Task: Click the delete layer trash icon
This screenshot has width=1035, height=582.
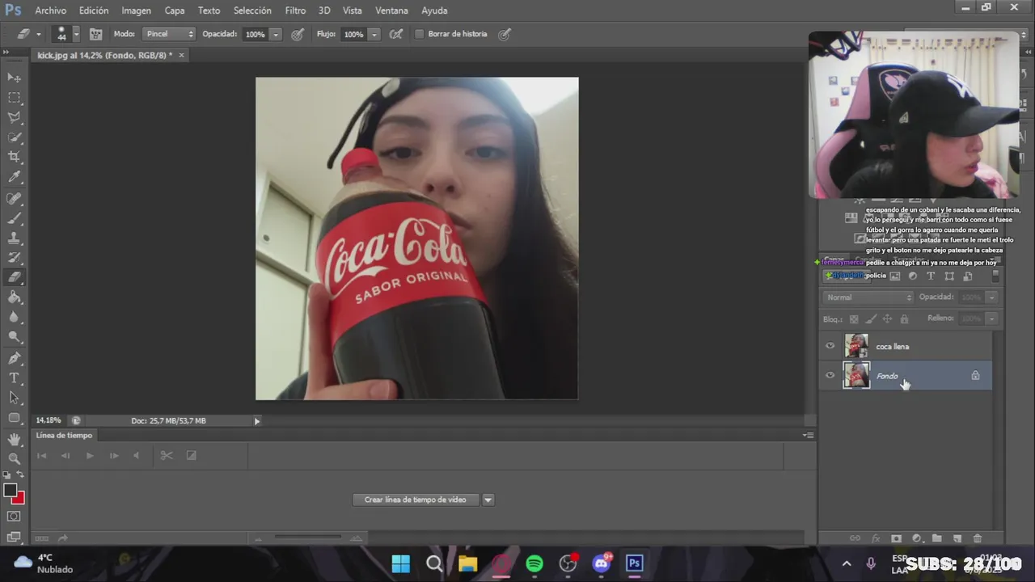Action: point(978,538)
